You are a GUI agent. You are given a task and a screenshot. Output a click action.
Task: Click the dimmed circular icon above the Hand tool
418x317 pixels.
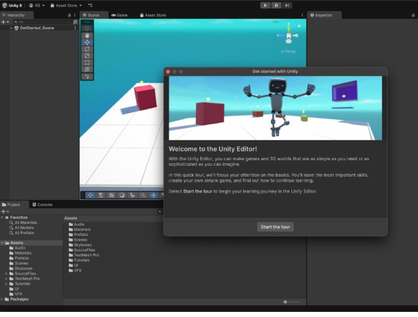[87, 28]
